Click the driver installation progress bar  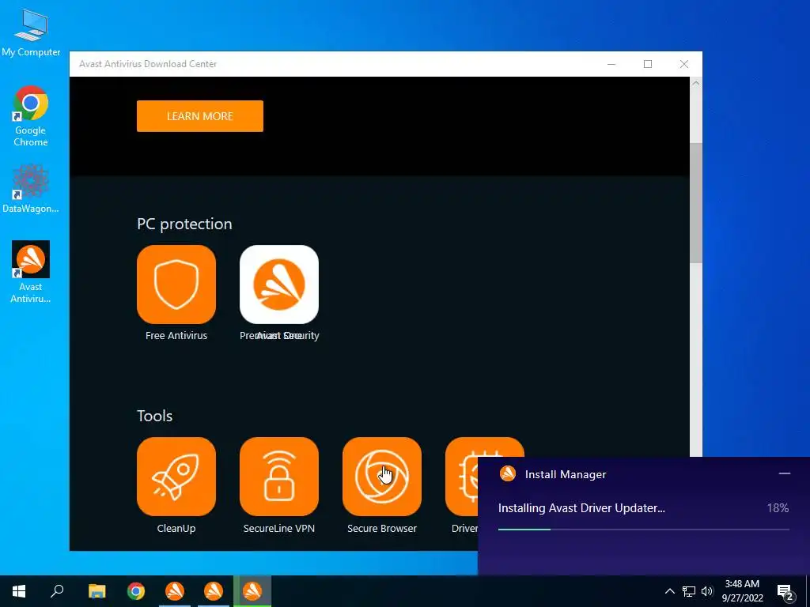[644, 530]
